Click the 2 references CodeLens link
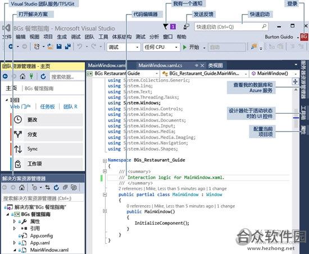 point(130,189)
